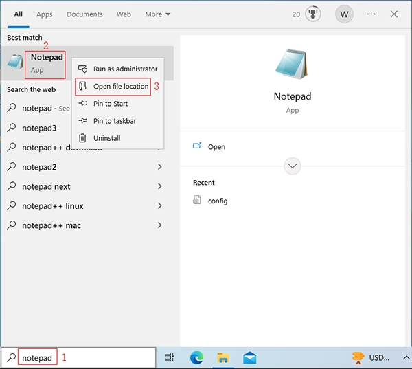The image size is (412, 369).
Task: Launch Microsoft Edge from taskbar
Action: (196, 358)
